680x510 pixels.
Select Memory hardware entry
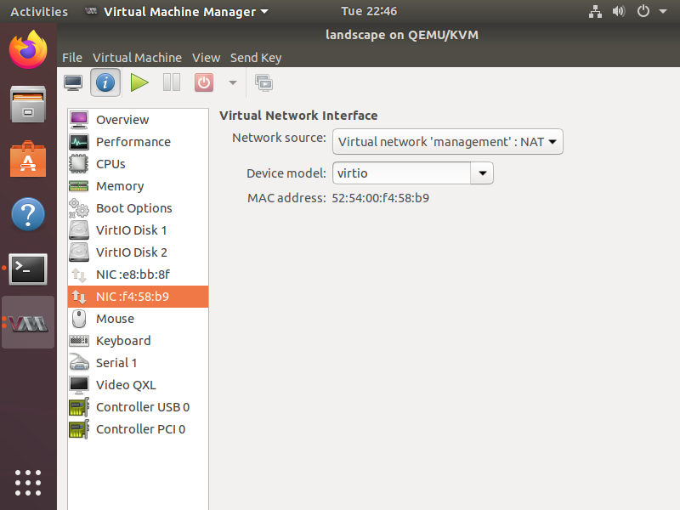138,186
